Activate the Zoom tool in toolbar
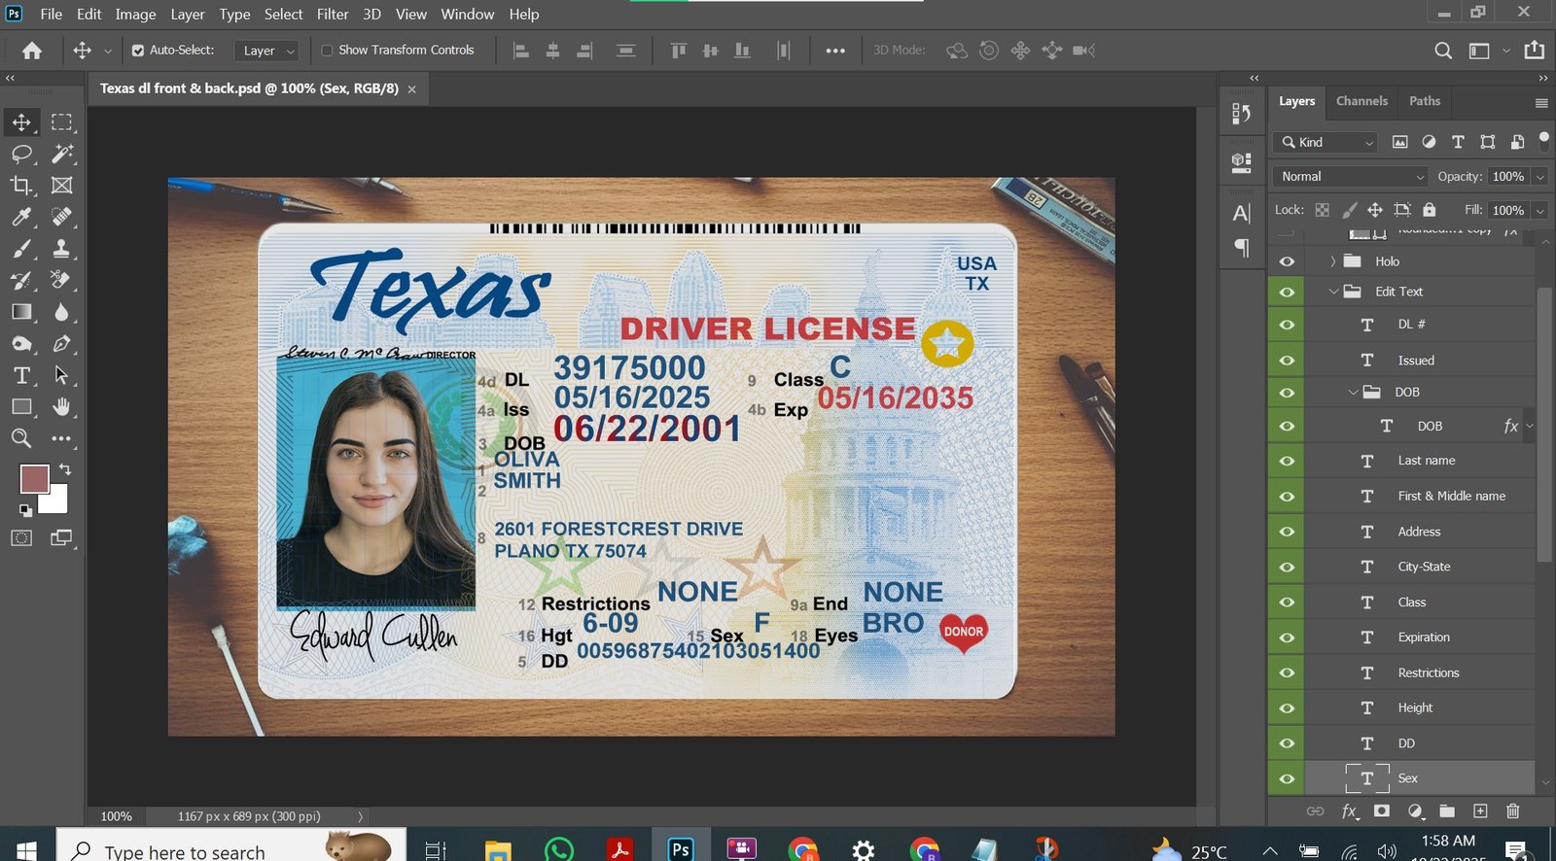Image resolution: width=1556 pixels, height=861 pixels. [x=21, y=438]
